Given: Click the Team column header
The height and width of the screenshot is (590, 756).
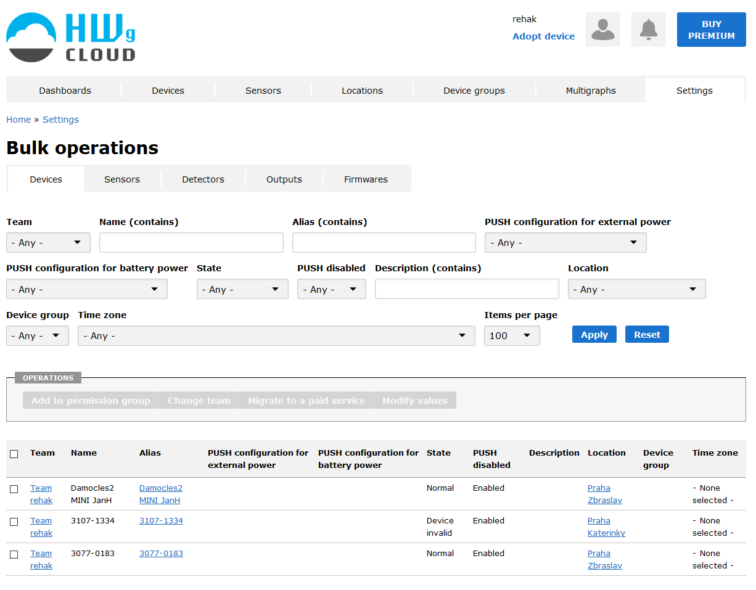Looking at the screenshot, I should [43, 453].
